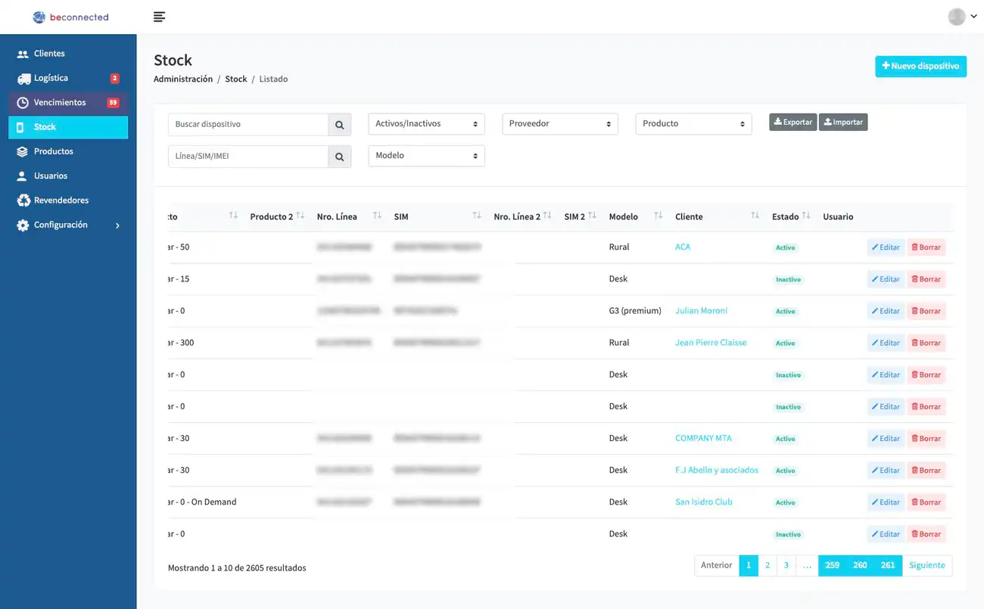Click Editar in the Julian Moroni row

pos(886,311)
